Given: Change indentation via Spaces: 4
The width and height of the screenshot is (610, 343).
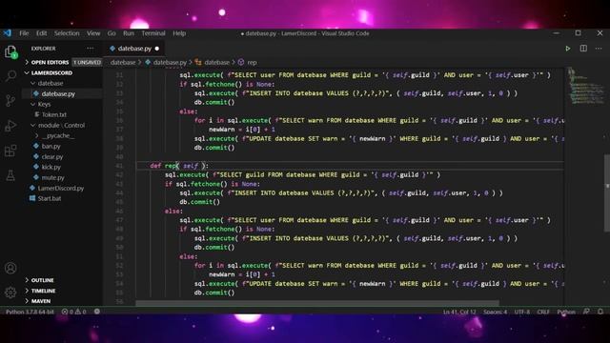Looking at the screenshot, I should coord(495,312).
